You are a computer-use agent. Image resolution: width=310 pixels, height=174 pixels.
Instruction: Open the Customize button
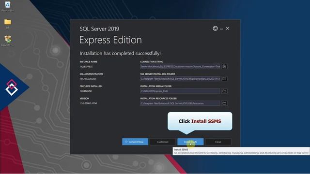[163, 142]
